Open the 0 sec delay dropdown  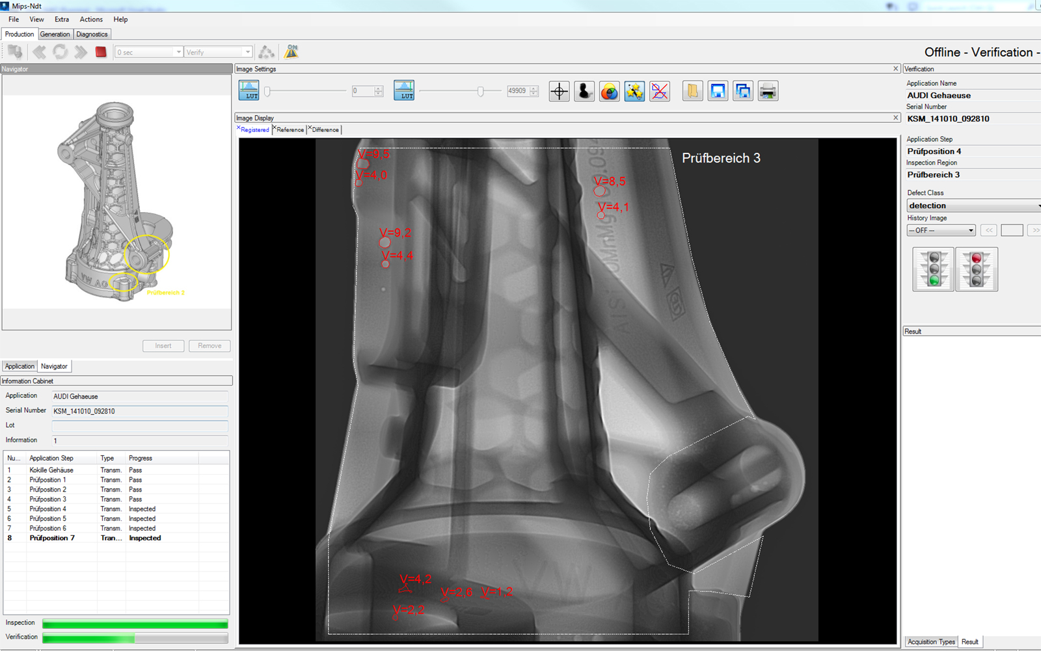pos(149,52)
